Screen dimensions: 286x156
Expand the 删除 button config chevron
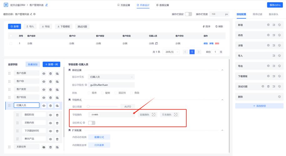click(x=279, y=97)
